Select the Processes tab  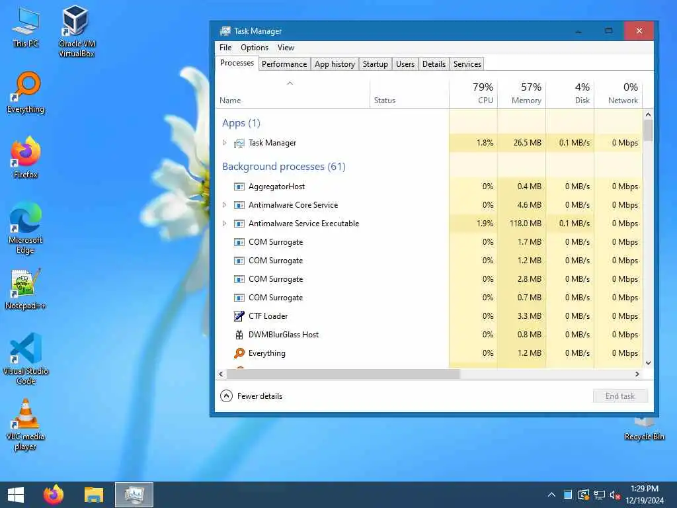coord(237,63)
